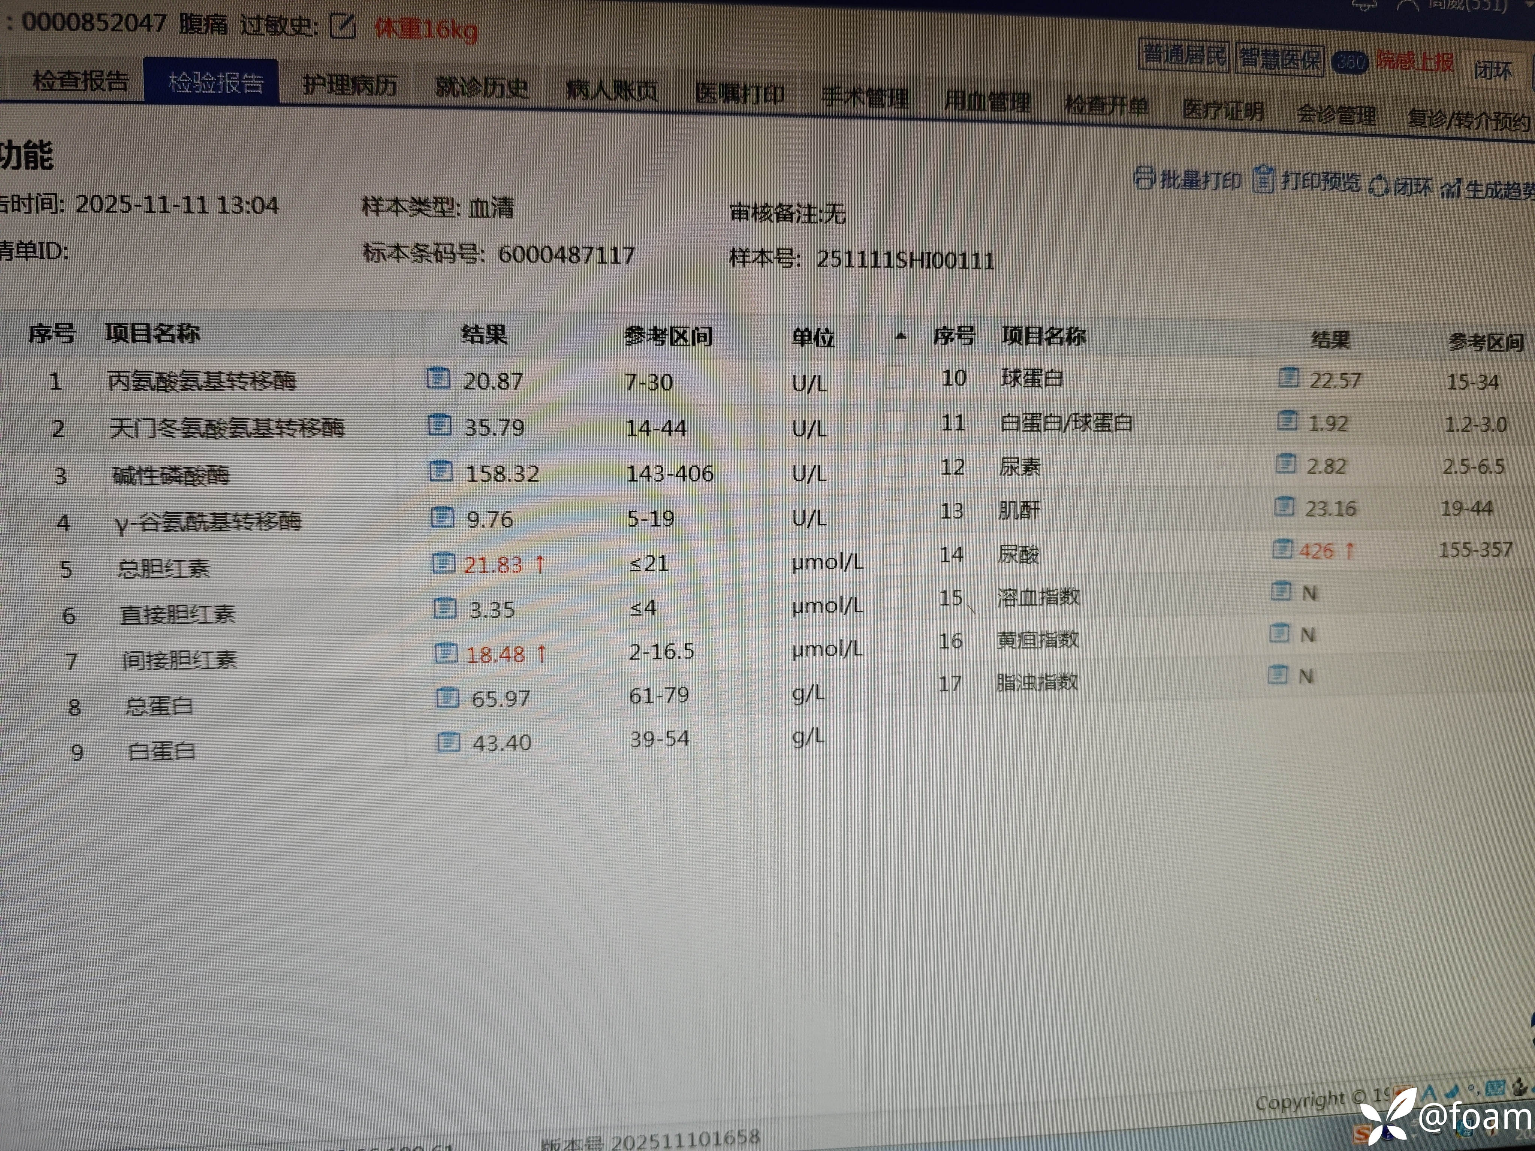
Task: Tick the checkbox for row 12 尿素
Action: 894,466
